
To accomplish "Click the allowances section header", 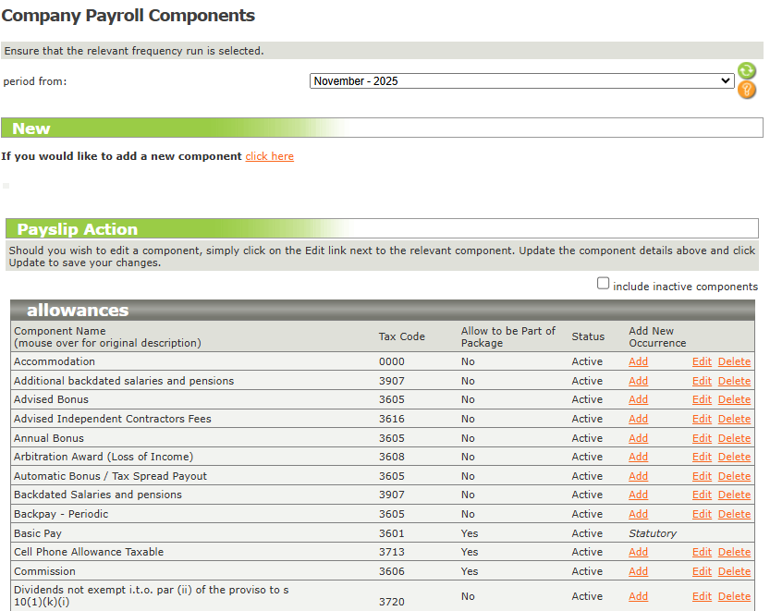I will (78, 311).
